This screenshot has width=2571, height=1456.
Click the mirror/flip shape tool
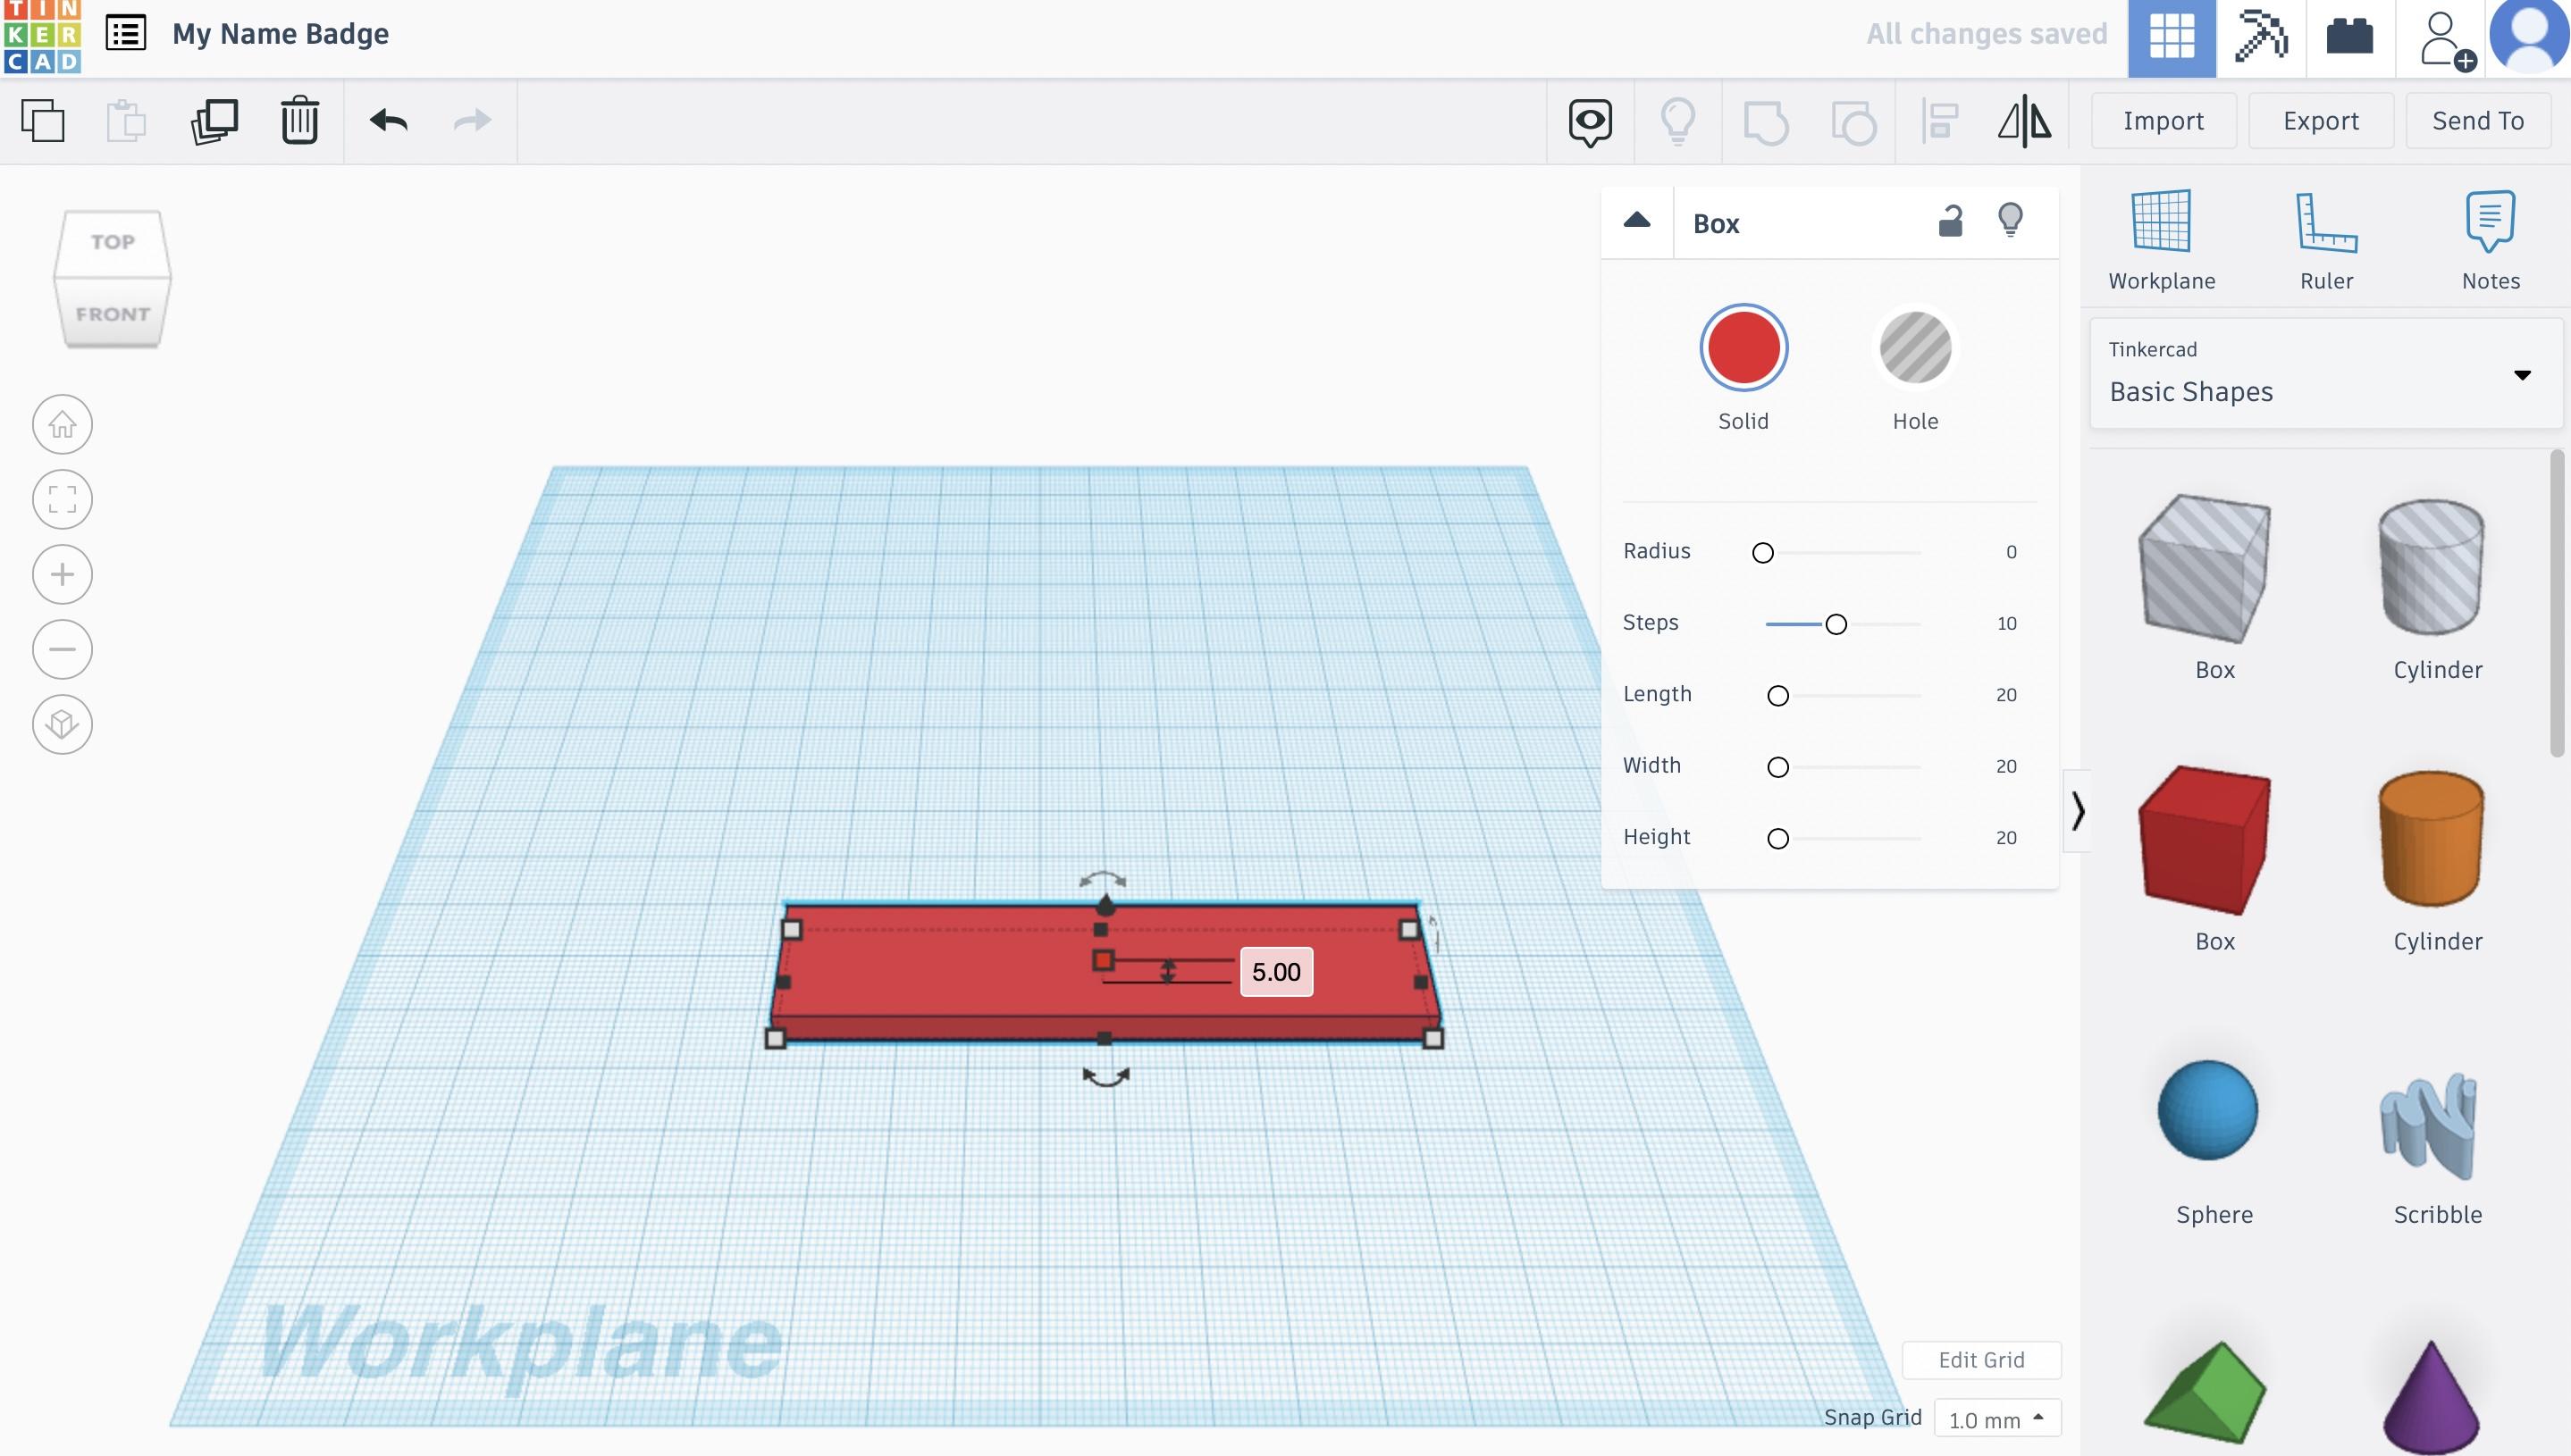[2025, 120]
